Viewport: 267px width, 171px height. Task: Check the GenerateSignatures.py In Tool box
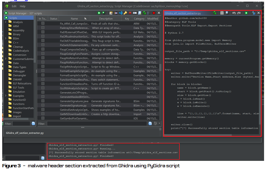pos(43,105)
